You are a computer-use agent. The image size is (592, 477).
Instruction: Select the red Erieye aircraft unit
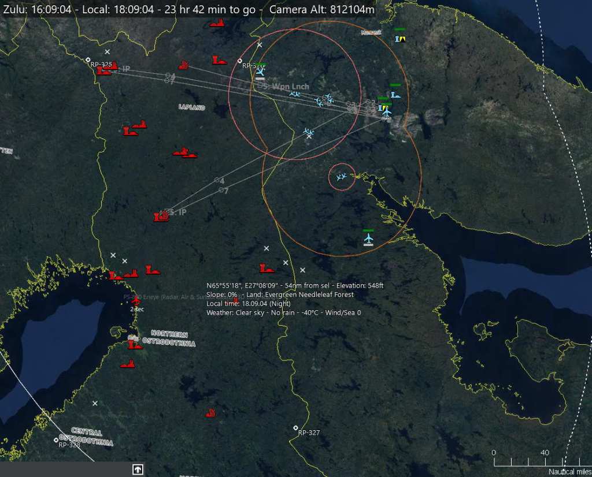coord(136,300)
